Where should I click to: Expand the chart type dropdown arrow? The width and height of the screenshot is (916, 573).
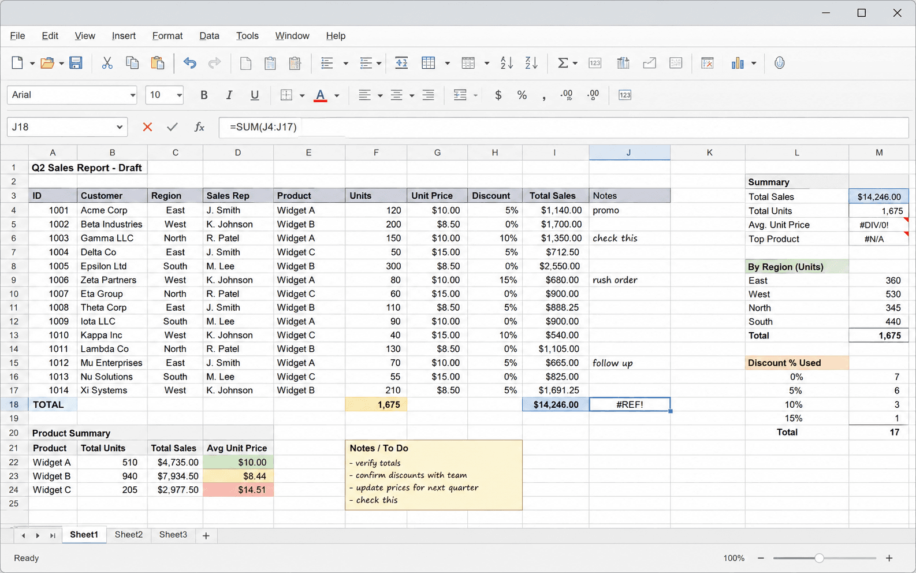coord(754,64)
